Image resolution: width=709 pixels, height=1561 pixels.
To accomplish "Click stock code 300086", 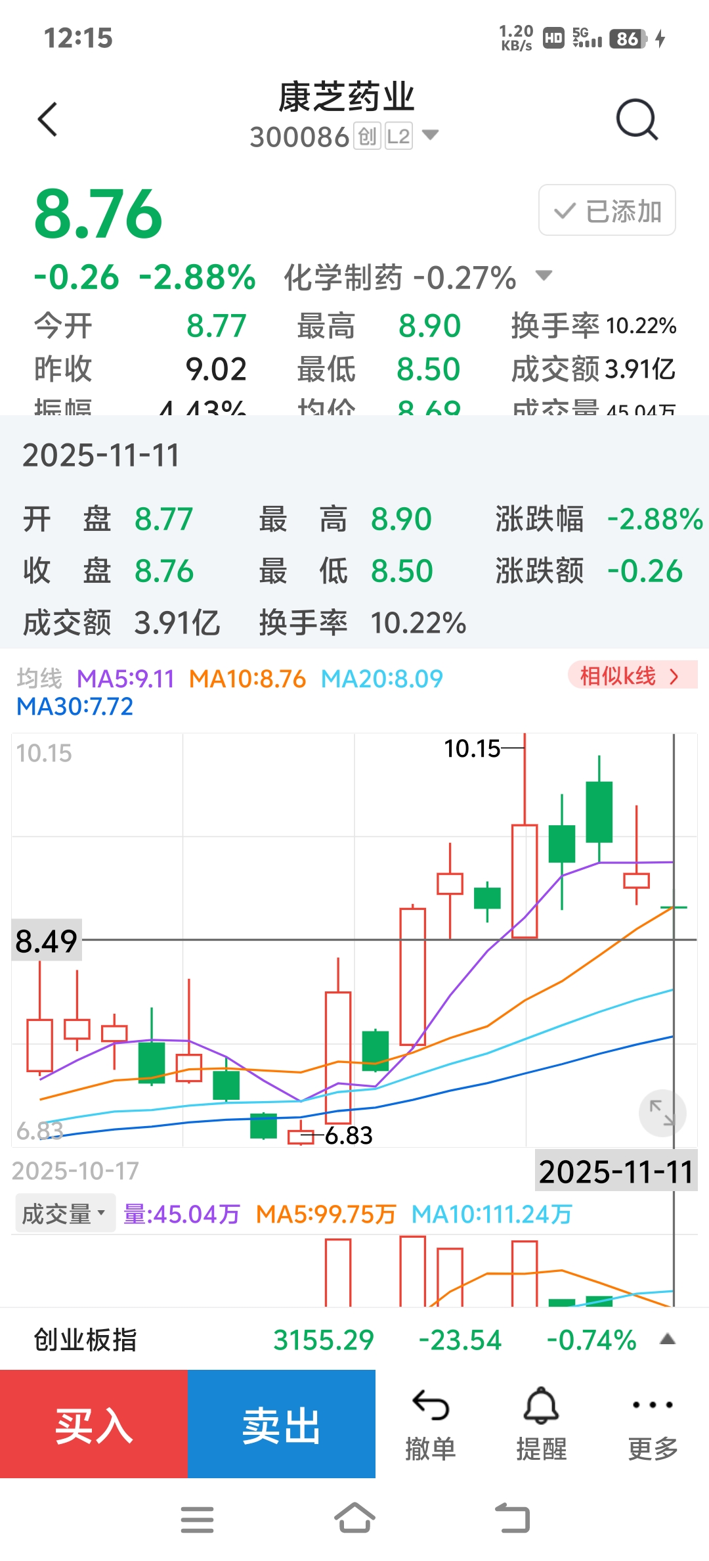I will [299, 137].
